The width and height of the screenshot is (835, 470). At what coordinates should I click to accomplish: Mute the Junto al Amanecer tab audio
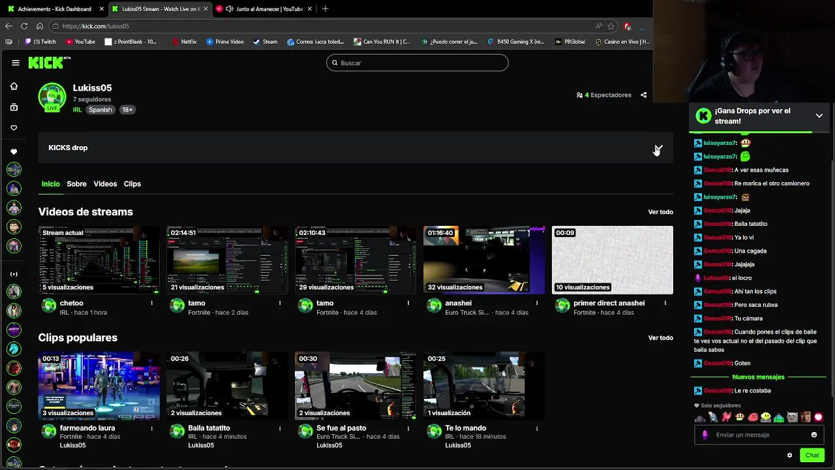point(229,9)
